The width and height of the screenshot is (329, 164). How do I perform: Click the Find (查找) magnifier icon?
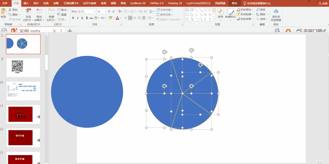(258, 10)
